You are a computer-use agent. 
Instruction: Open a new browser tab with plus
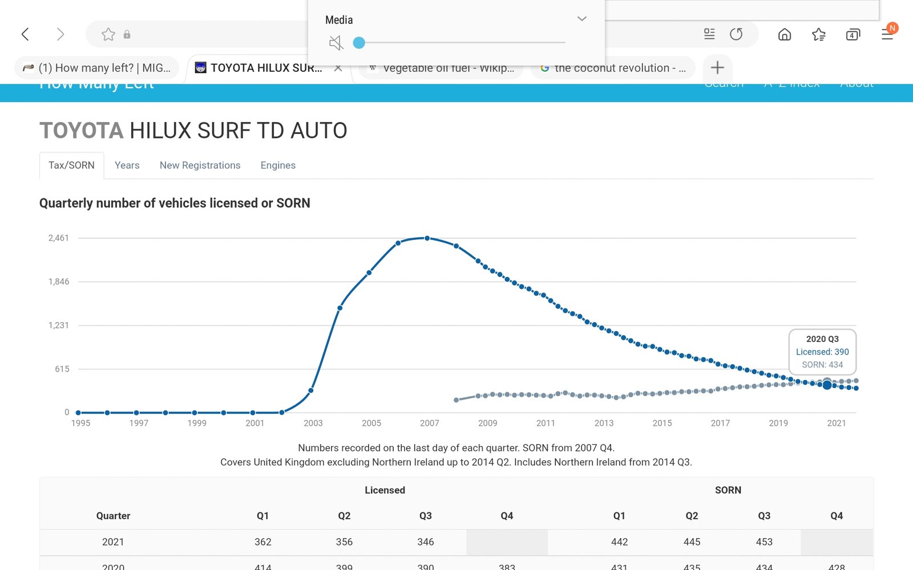(717, 68)
